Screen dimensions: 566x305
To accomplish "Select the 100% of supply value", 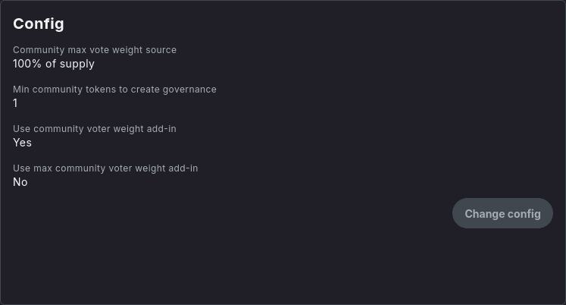I will pos(54,64).
